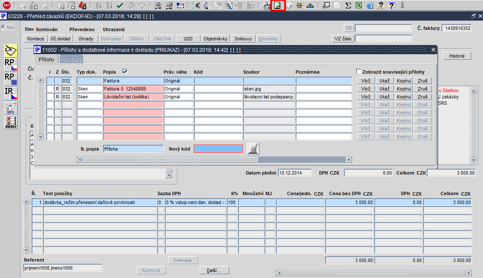Open the Sigma sum icon

coord(348,5)
